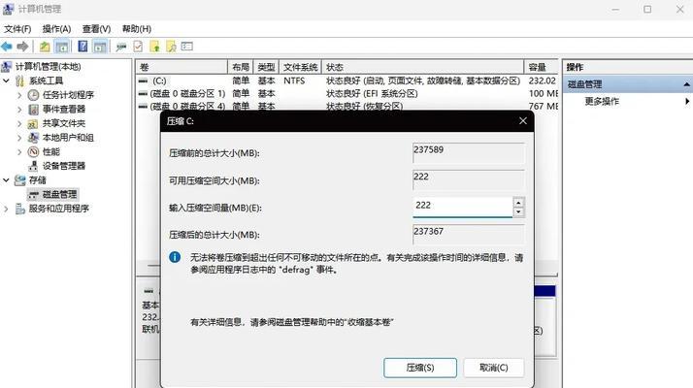Click the blue info icon in dialog

tap(175, 257)
